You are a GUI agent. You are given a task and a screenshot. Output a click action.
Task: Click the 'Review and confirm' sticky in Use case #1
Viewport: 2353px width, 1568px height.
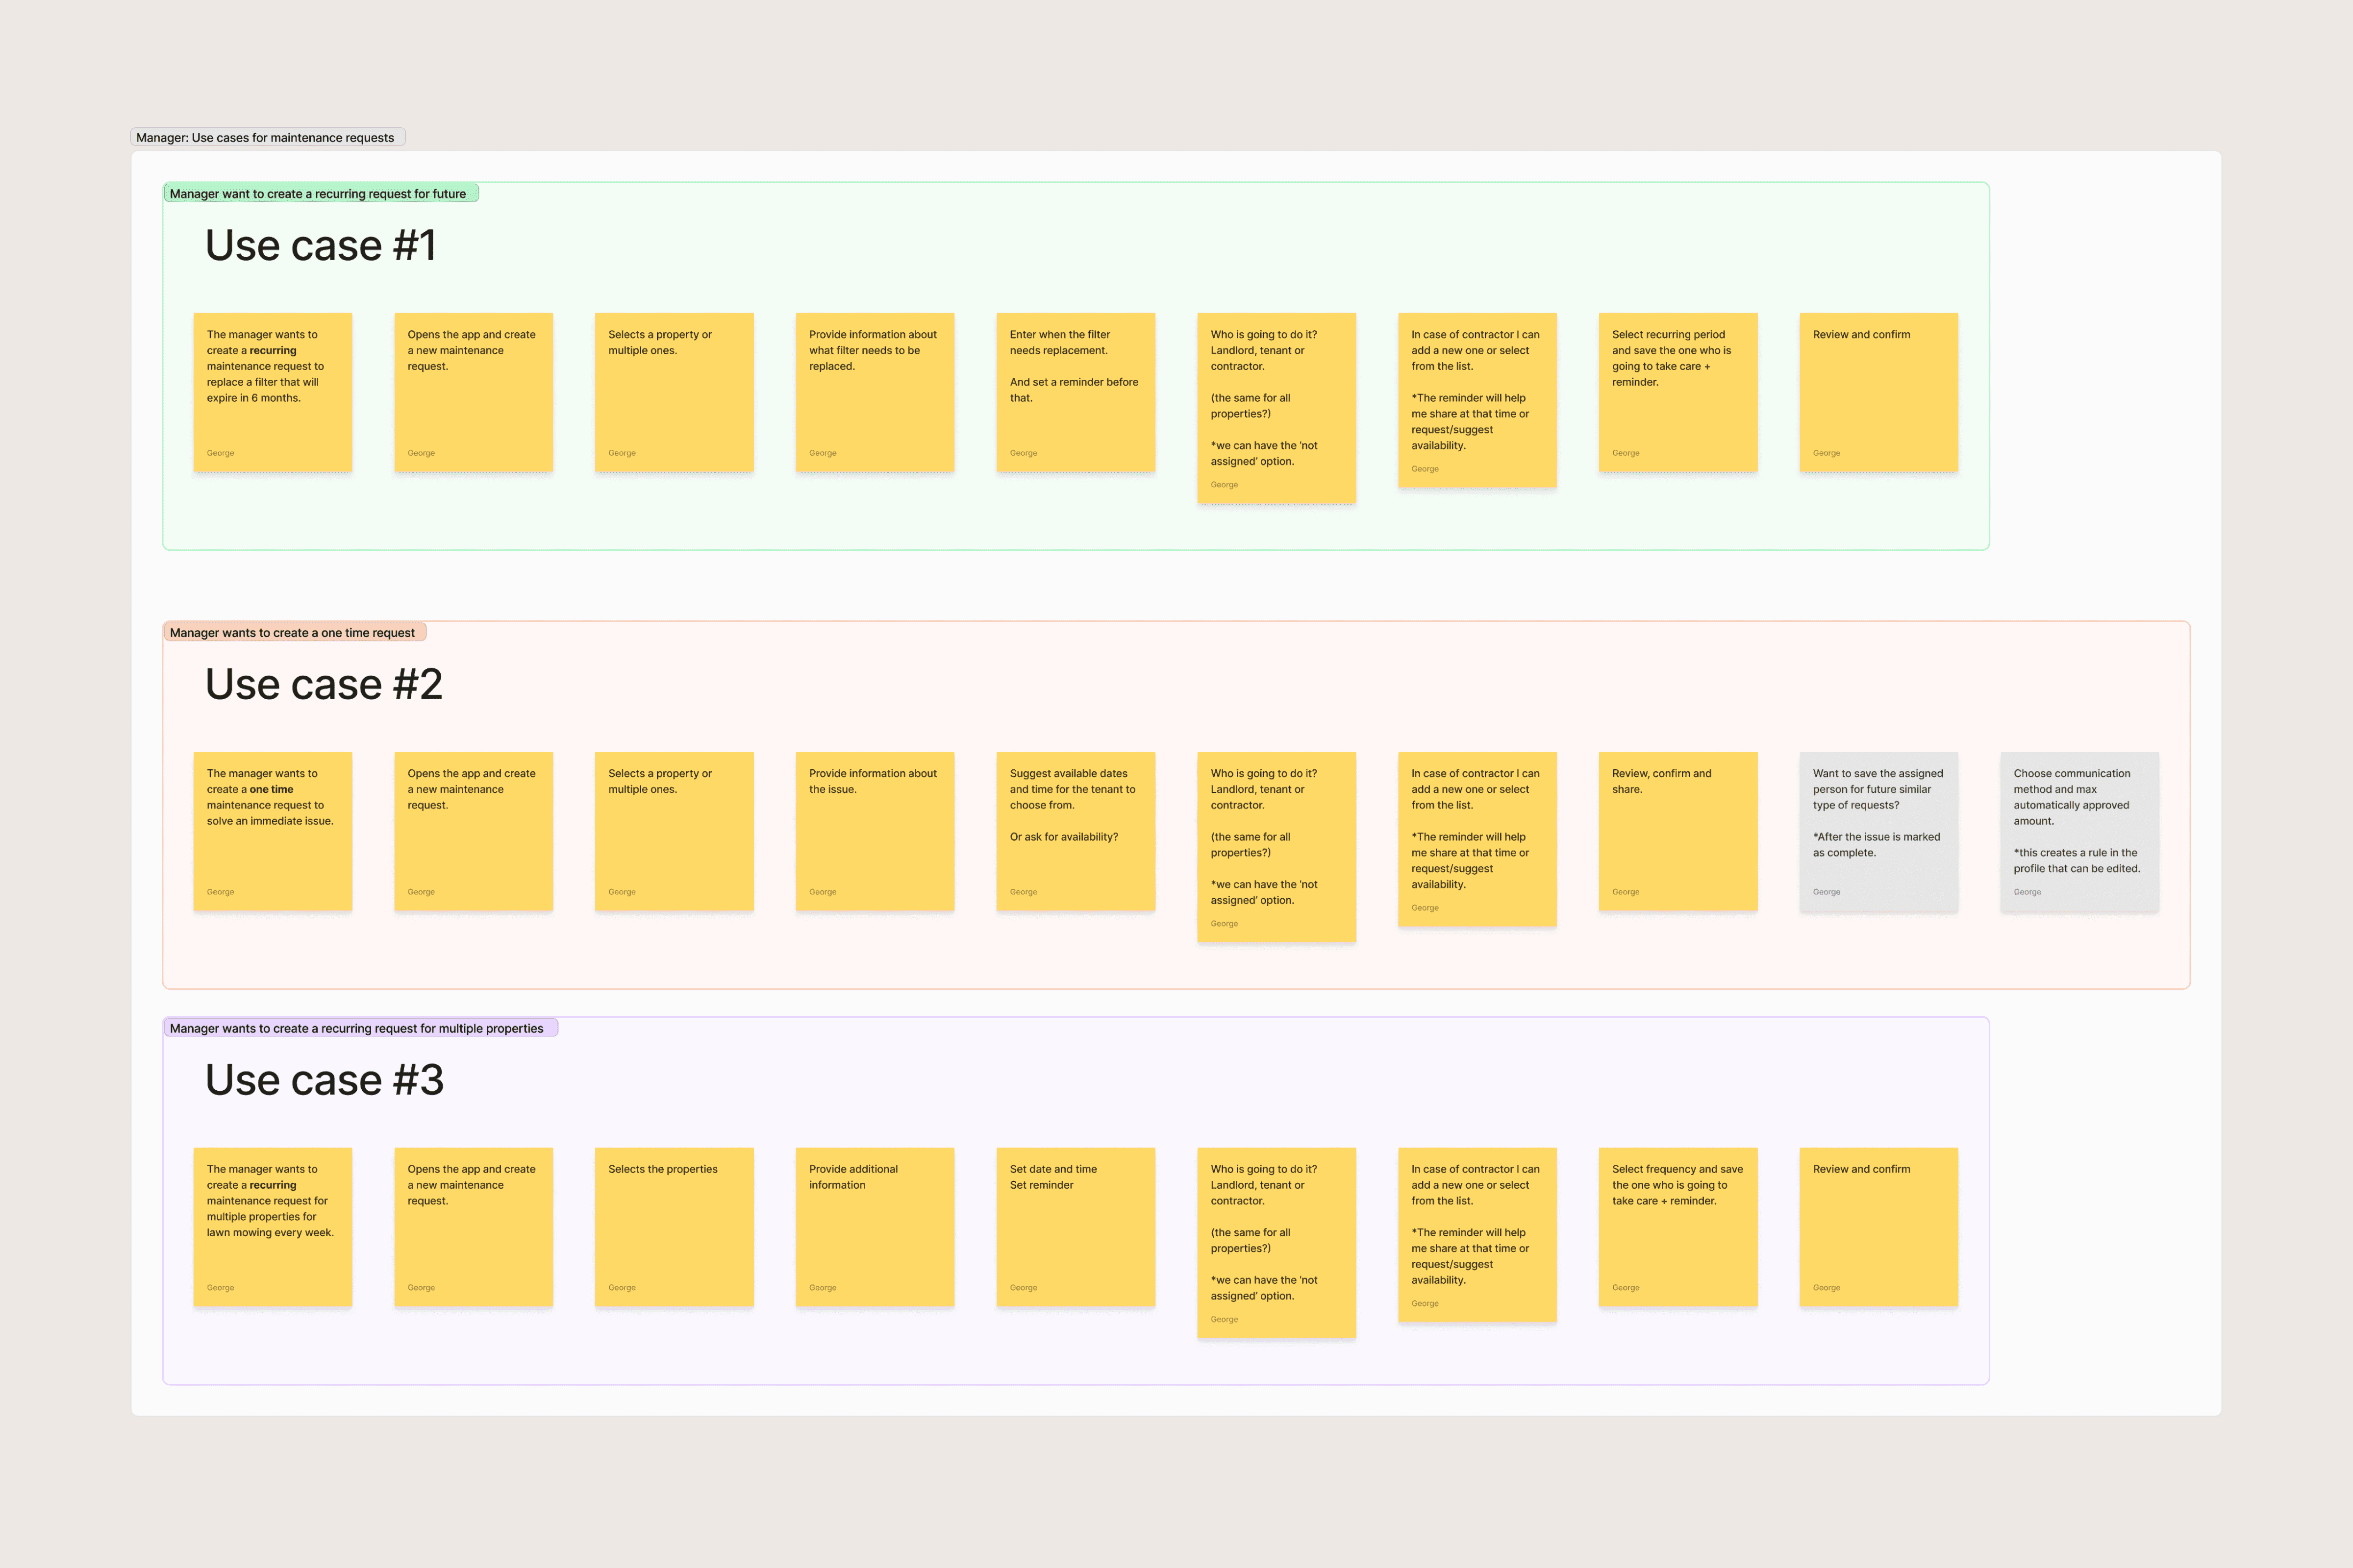[1878, 392]
